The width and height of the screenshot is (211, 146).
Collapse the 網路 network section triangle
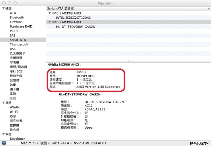(x=4, y=103)
